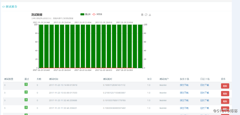Delete the 13:05:00 test record
Viewport: 240px width, 115px height.
225,94
